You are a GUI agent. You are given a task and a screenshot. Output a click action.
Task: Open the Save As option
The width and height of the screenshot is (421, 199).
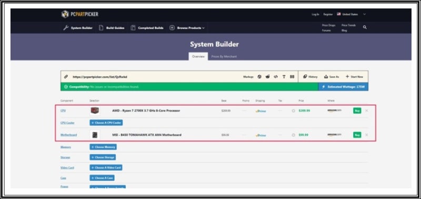click(x=332, y=77)
